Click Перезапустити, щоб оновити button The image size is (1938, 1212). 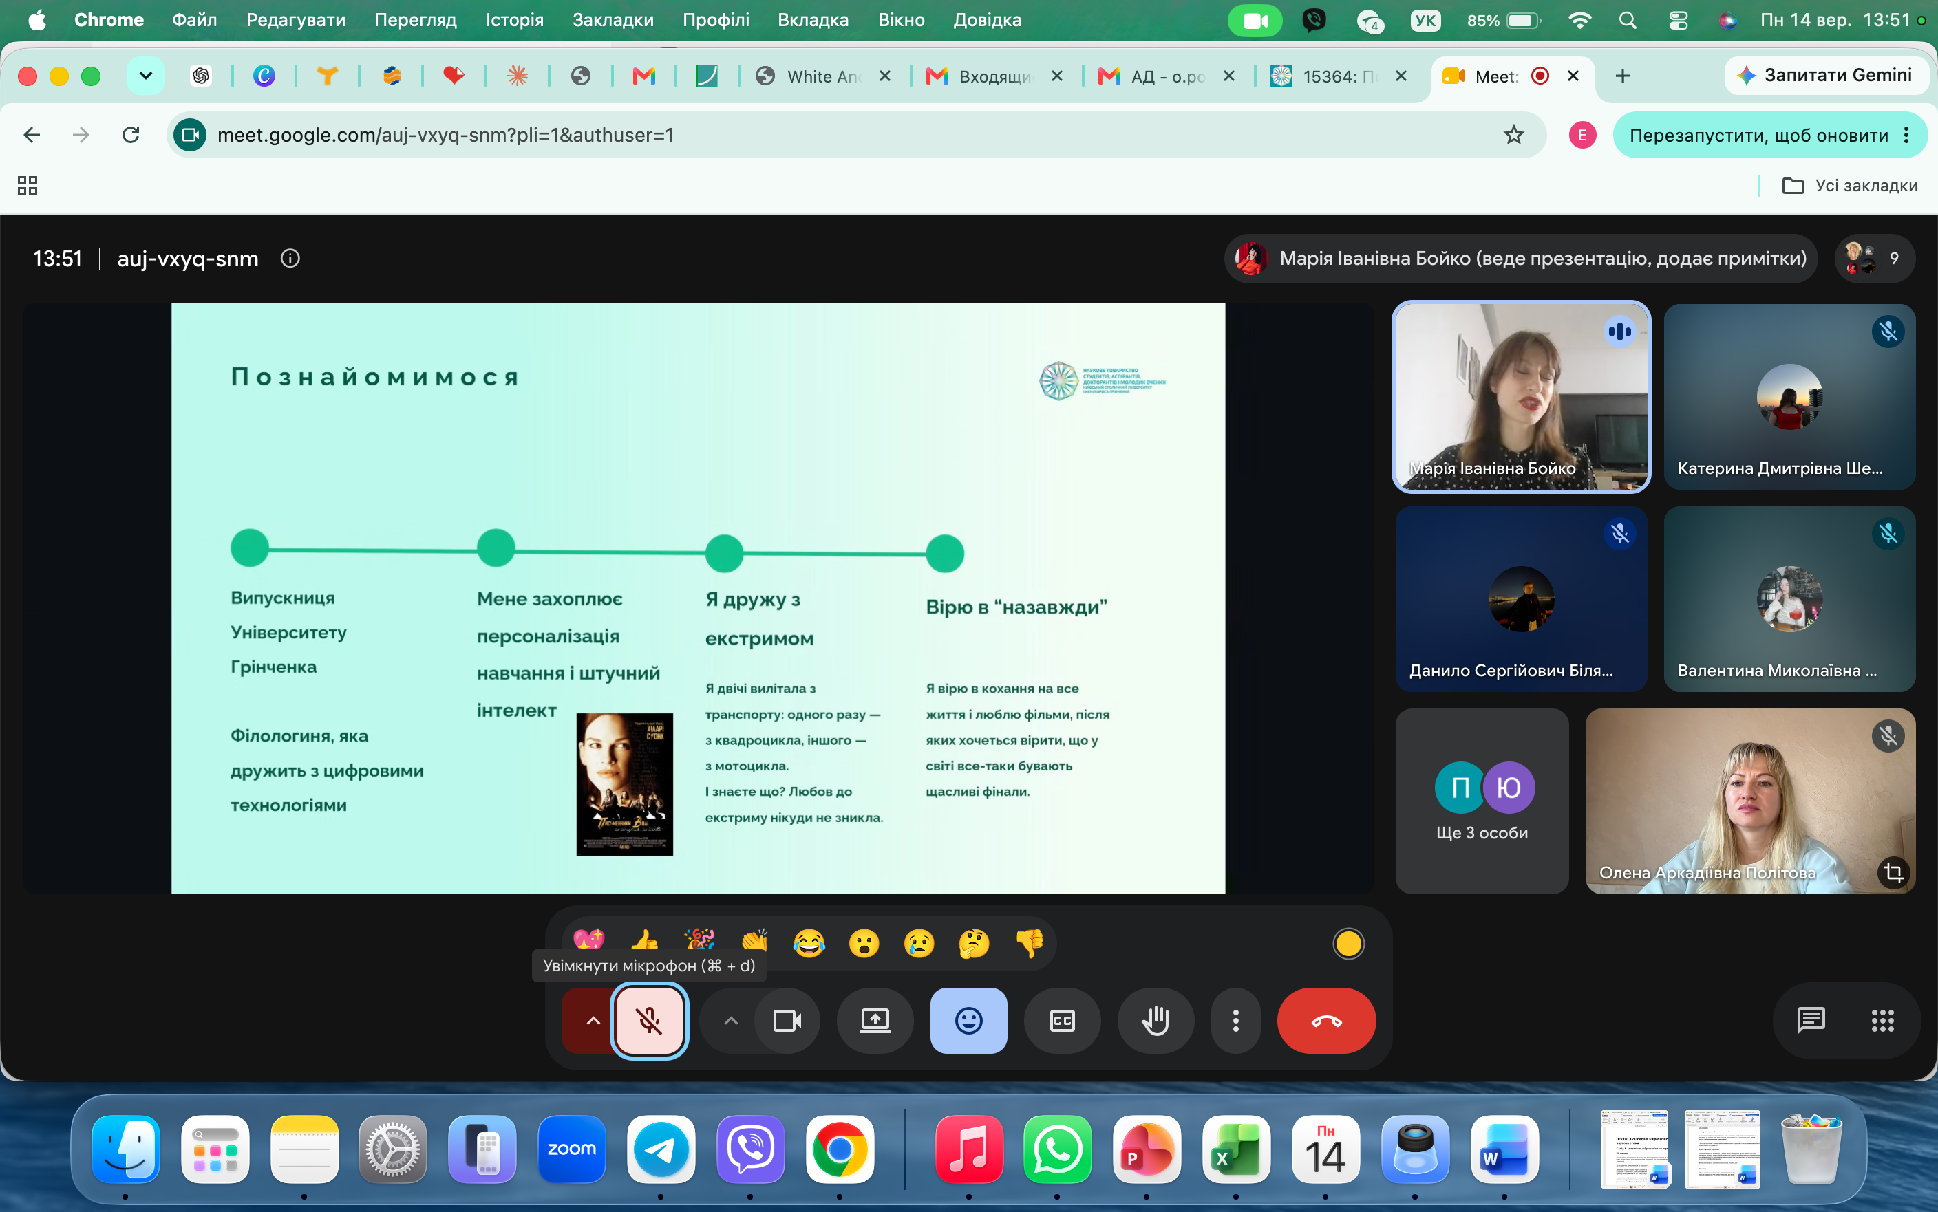point(1758,135)
